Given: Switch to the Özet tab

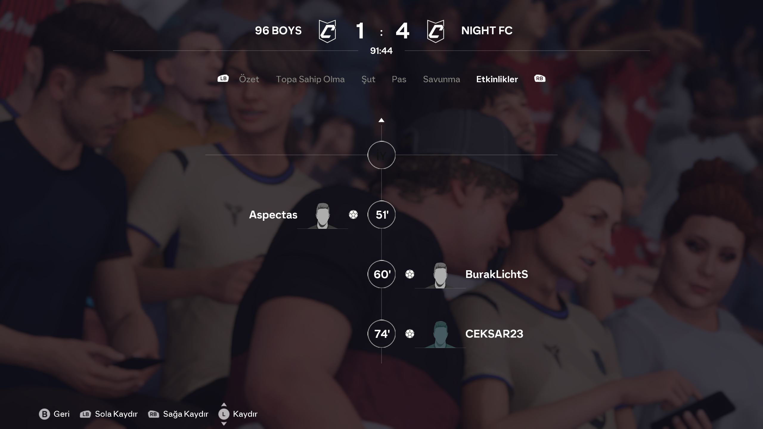Looking at the screenshot, I should (x=249, y=79).
